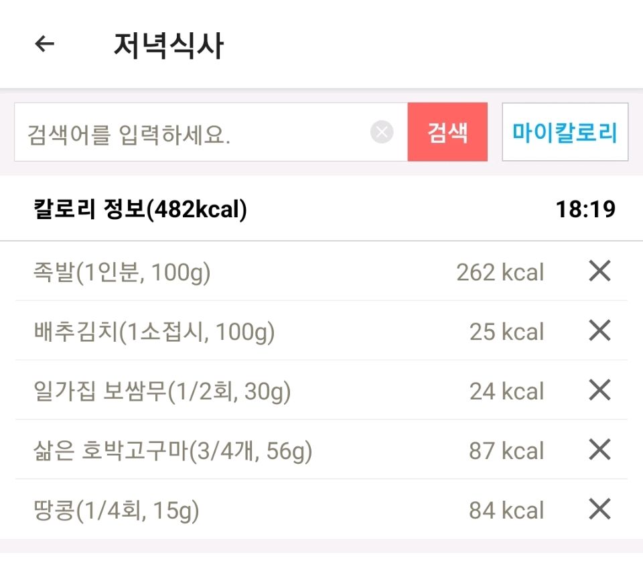Go back using the arrow icon
The image size is (643, 565).
tap(44, 45)
